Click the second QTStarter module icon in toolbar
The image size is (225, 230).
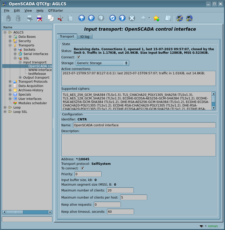click(189, 18)
